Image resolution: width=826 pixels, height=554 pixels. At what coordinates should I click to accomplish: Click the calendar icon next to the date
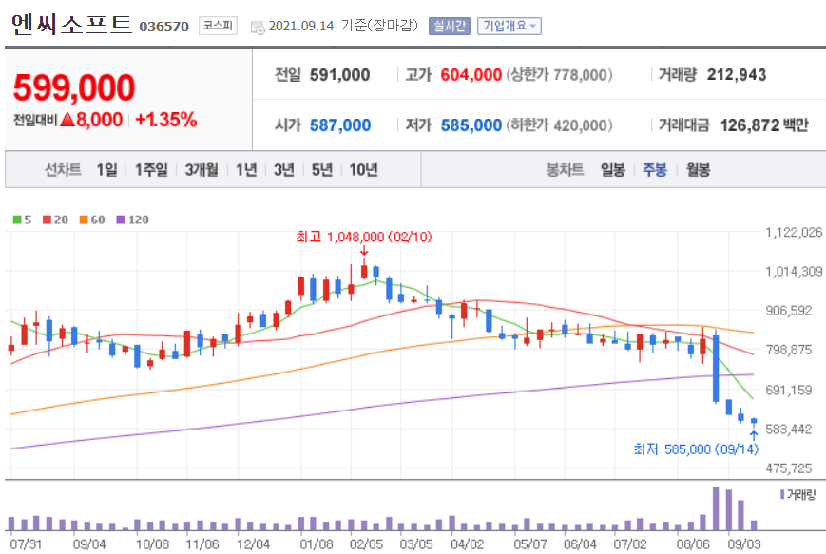coord(256,27)
